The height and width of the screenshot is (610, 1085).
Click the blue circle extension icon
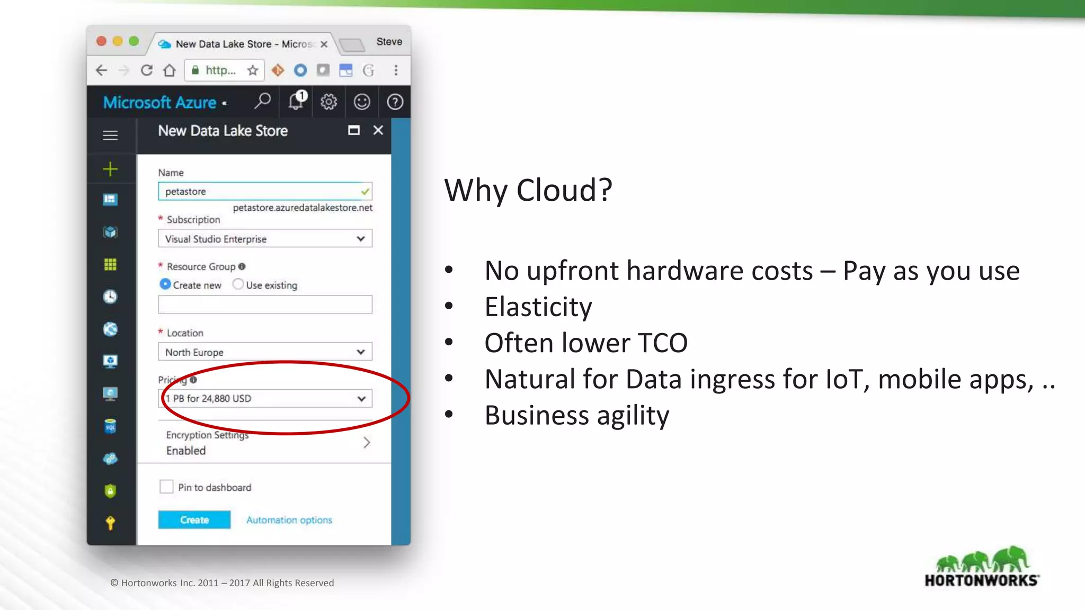pyautogui.click(x=300, y=70)
